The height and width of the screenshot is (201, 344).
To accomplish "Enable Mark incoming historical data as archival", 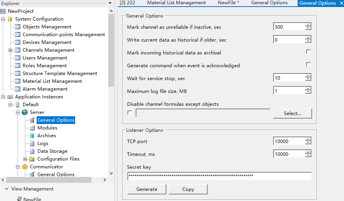I will tap(309, 52).
